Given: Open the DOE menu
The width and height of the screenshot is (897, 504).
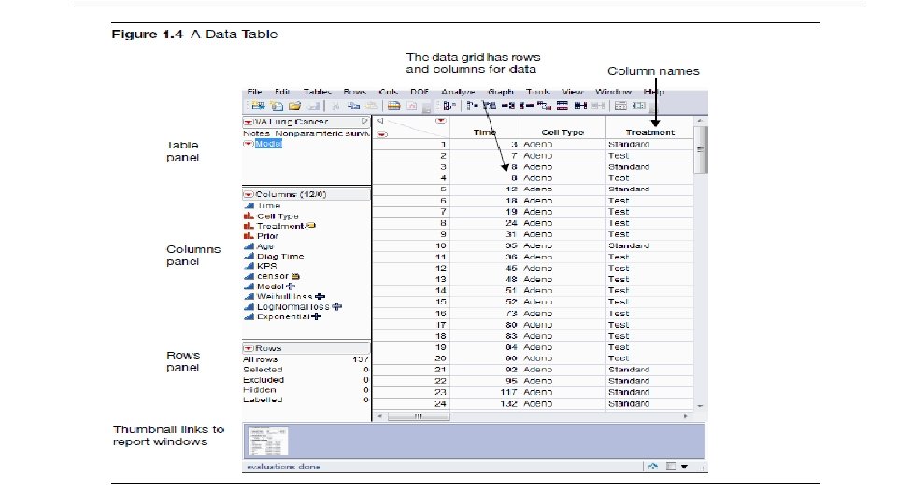Looking at the screenshot, I should click(420, 92).
